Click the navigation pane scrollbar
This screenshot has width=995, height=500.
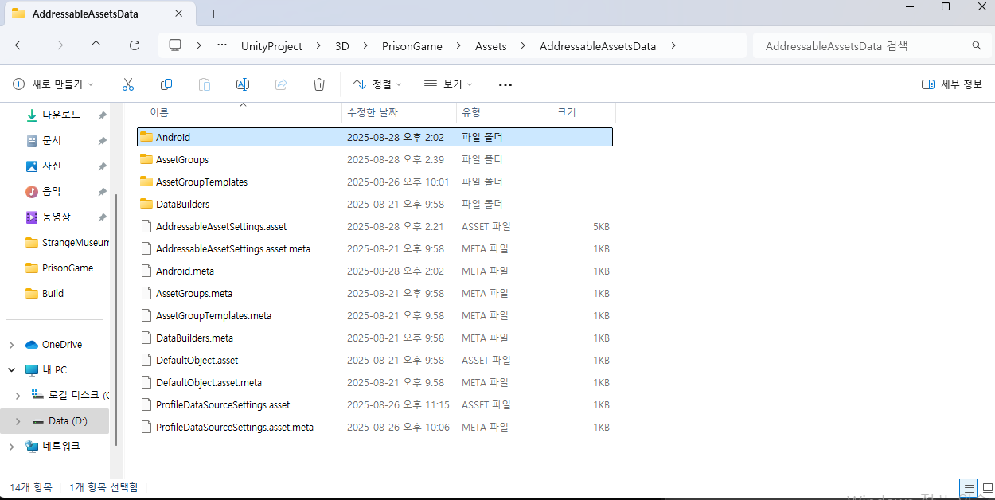tap(117, 318)
